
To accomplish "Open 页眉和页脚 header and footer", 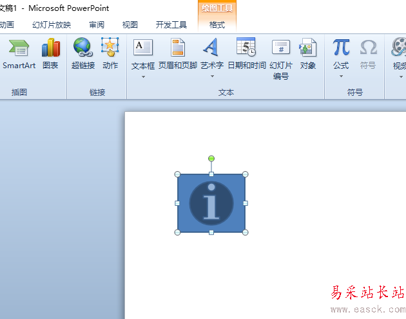I will click(178, 54).
